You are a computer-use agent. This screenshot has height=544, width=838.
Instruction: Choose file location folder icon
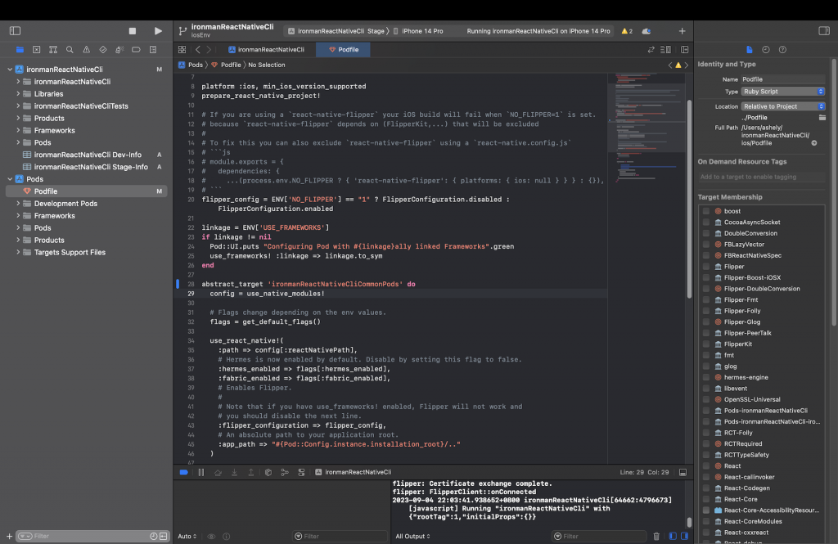pyautogui.click(x=822, y=118)
